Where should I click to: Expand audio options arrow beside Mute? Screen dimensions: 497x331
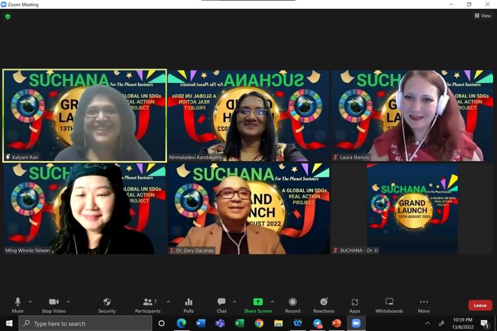pyautogui.click(x=30, y=302)
